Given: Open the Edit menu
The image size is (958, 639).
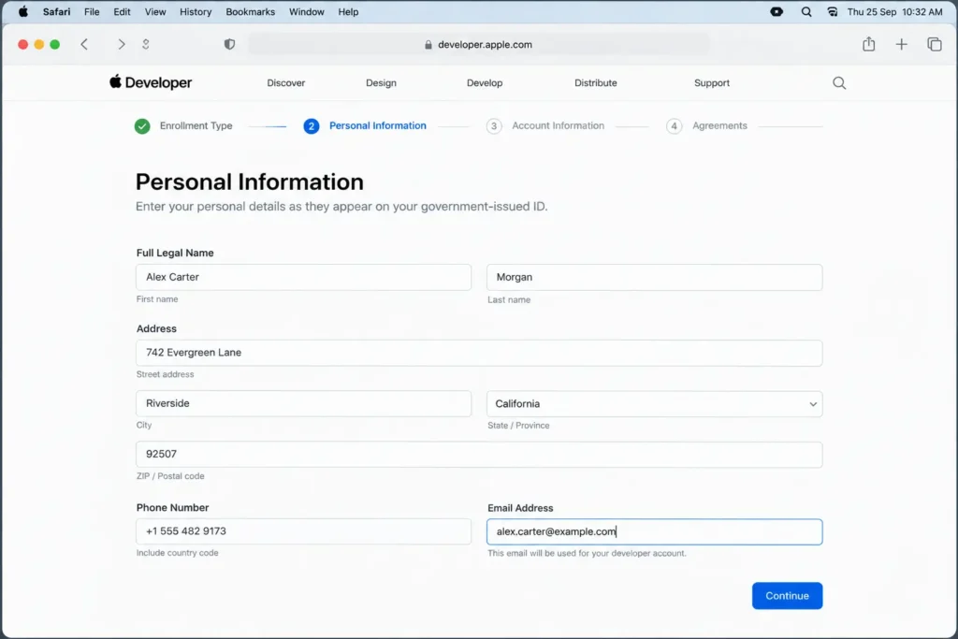Looking at the screenshot, I should click(123, 11).
